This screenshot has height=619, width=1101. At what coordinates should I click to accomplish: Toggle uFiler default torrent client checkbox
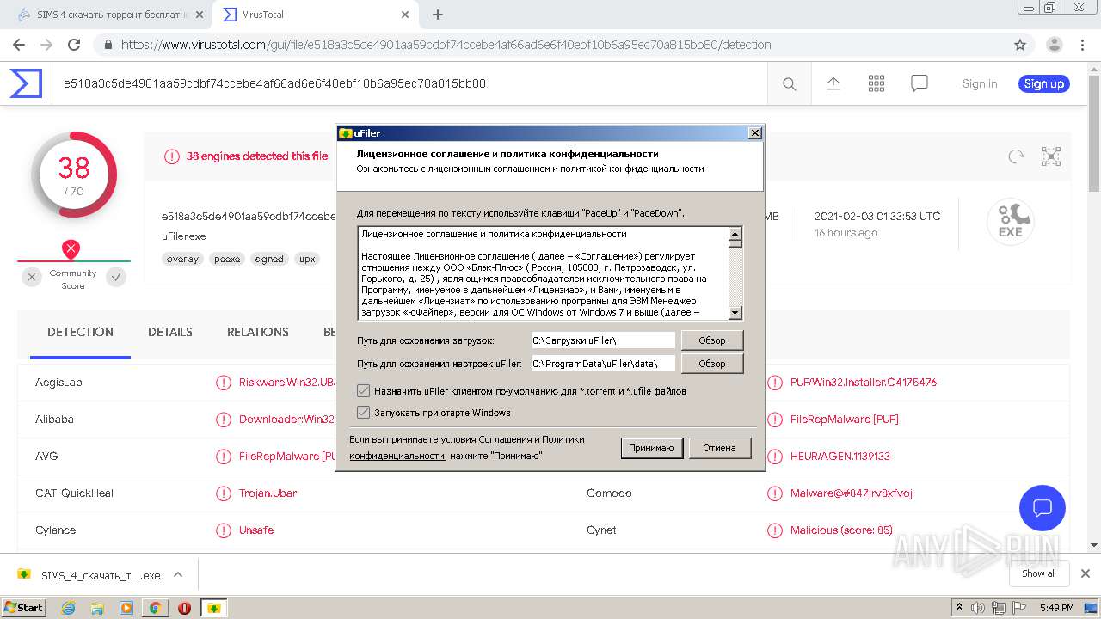pos(364,391)
